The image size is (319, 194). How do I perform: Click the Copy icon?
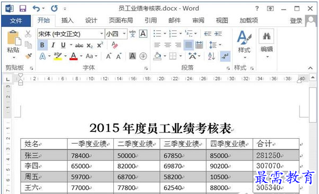pos(28,45)
